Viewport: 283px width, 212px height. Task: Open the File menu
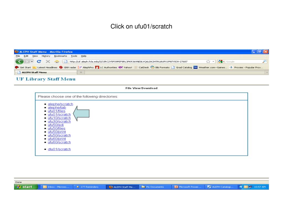click(18, 56)
